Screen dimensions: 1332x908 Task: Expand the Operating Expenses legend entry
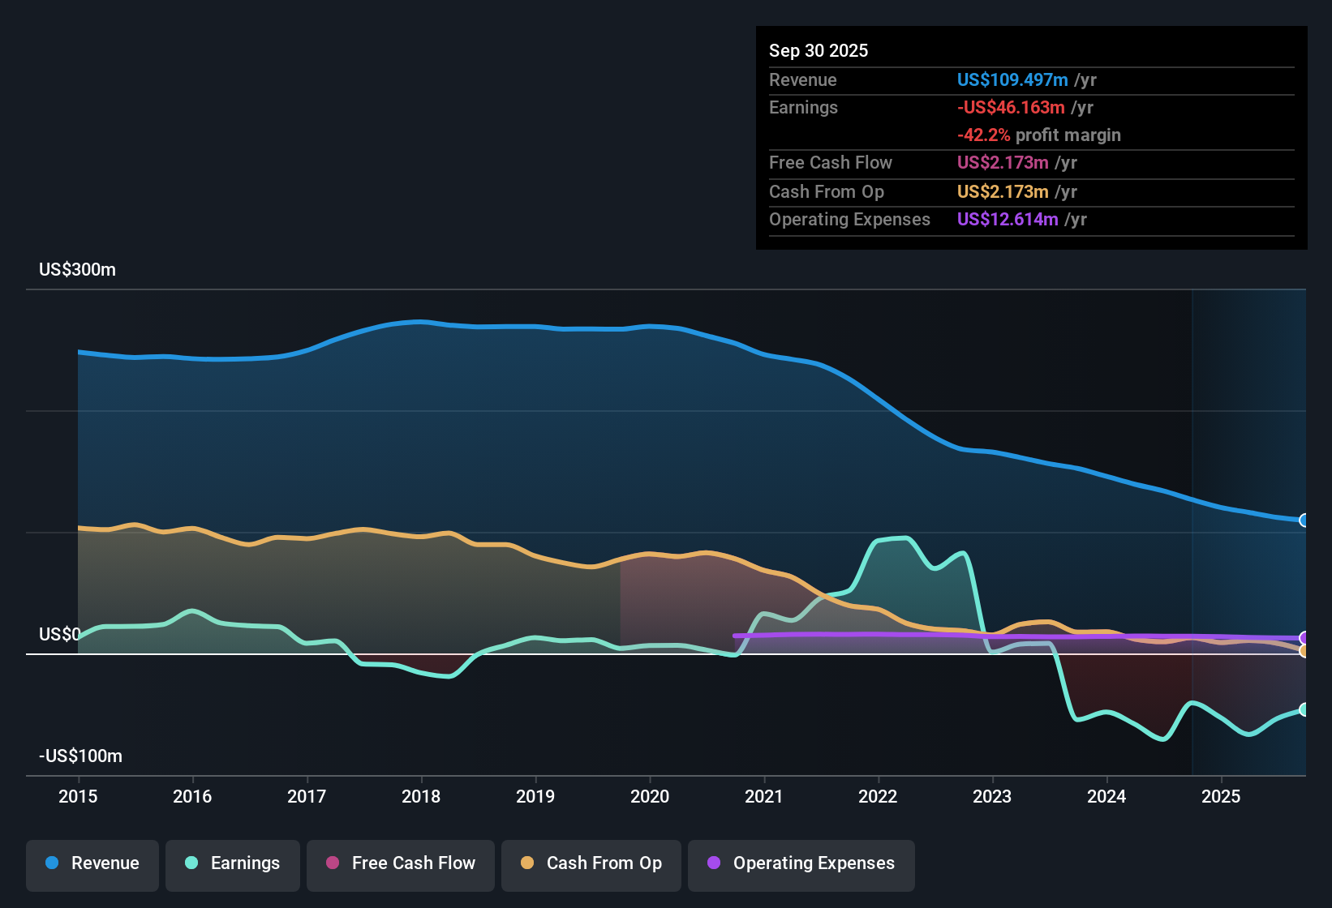(801, 865)
